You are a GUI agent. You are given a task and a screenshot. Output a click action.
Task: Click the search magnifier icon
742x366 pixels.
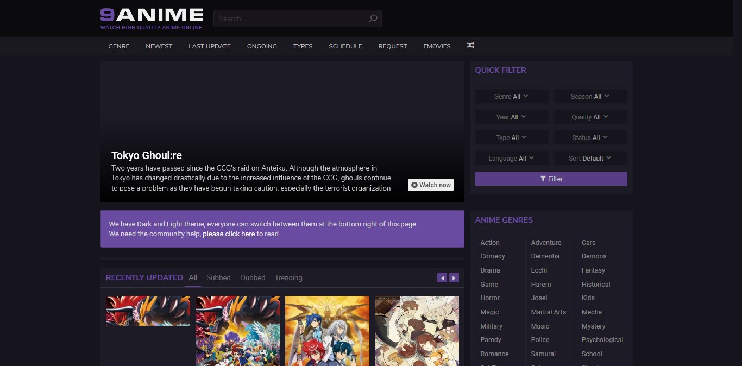(x=373, y=18)
